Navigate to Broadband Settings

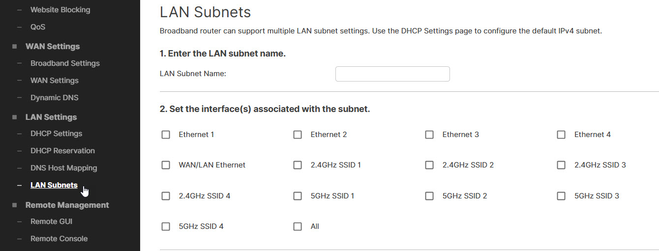pyautogui.click(x=65, y=63)
